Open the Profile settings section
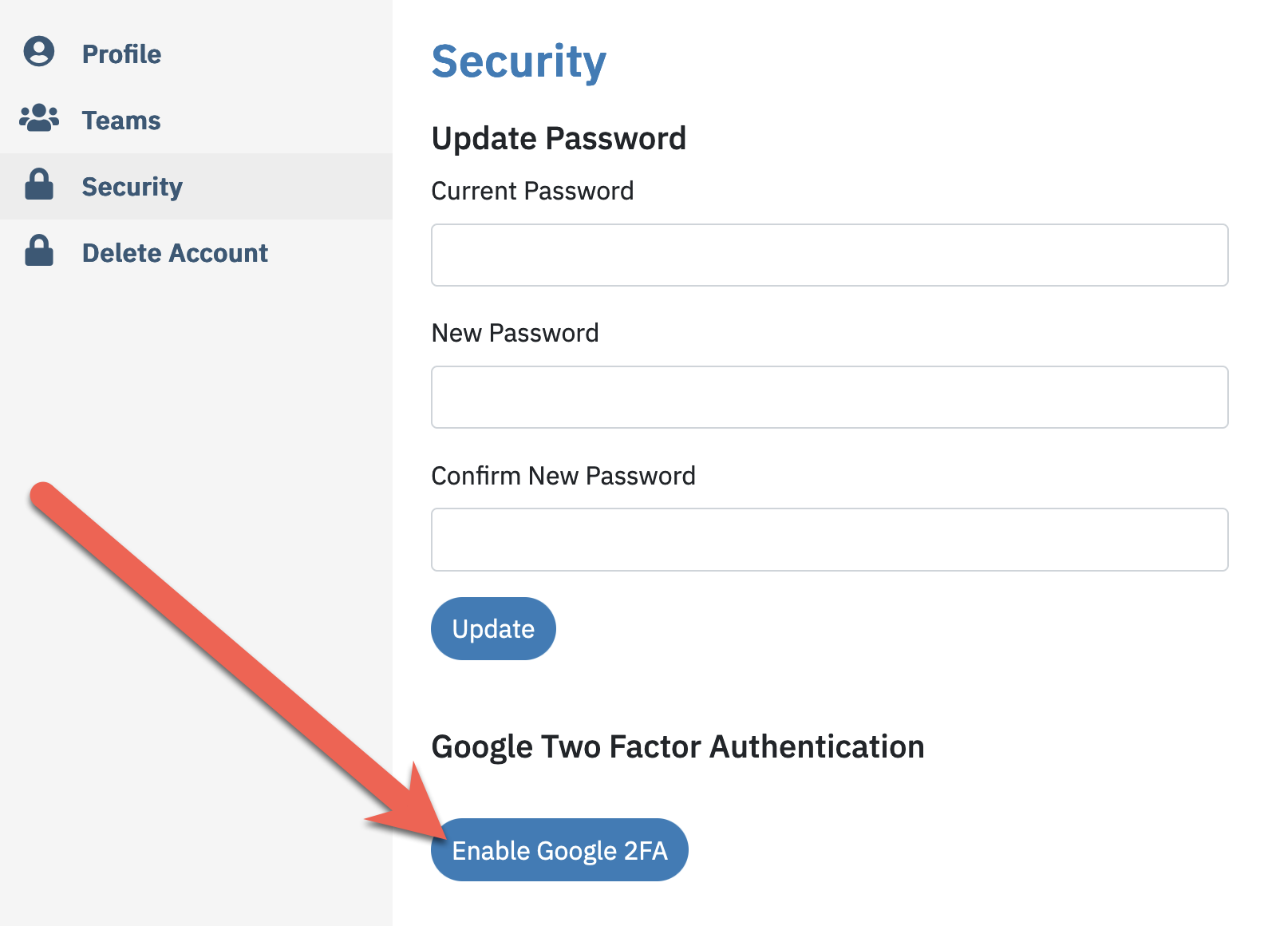This screenshot has width=1264, height=926. click(x=121, y=54)
